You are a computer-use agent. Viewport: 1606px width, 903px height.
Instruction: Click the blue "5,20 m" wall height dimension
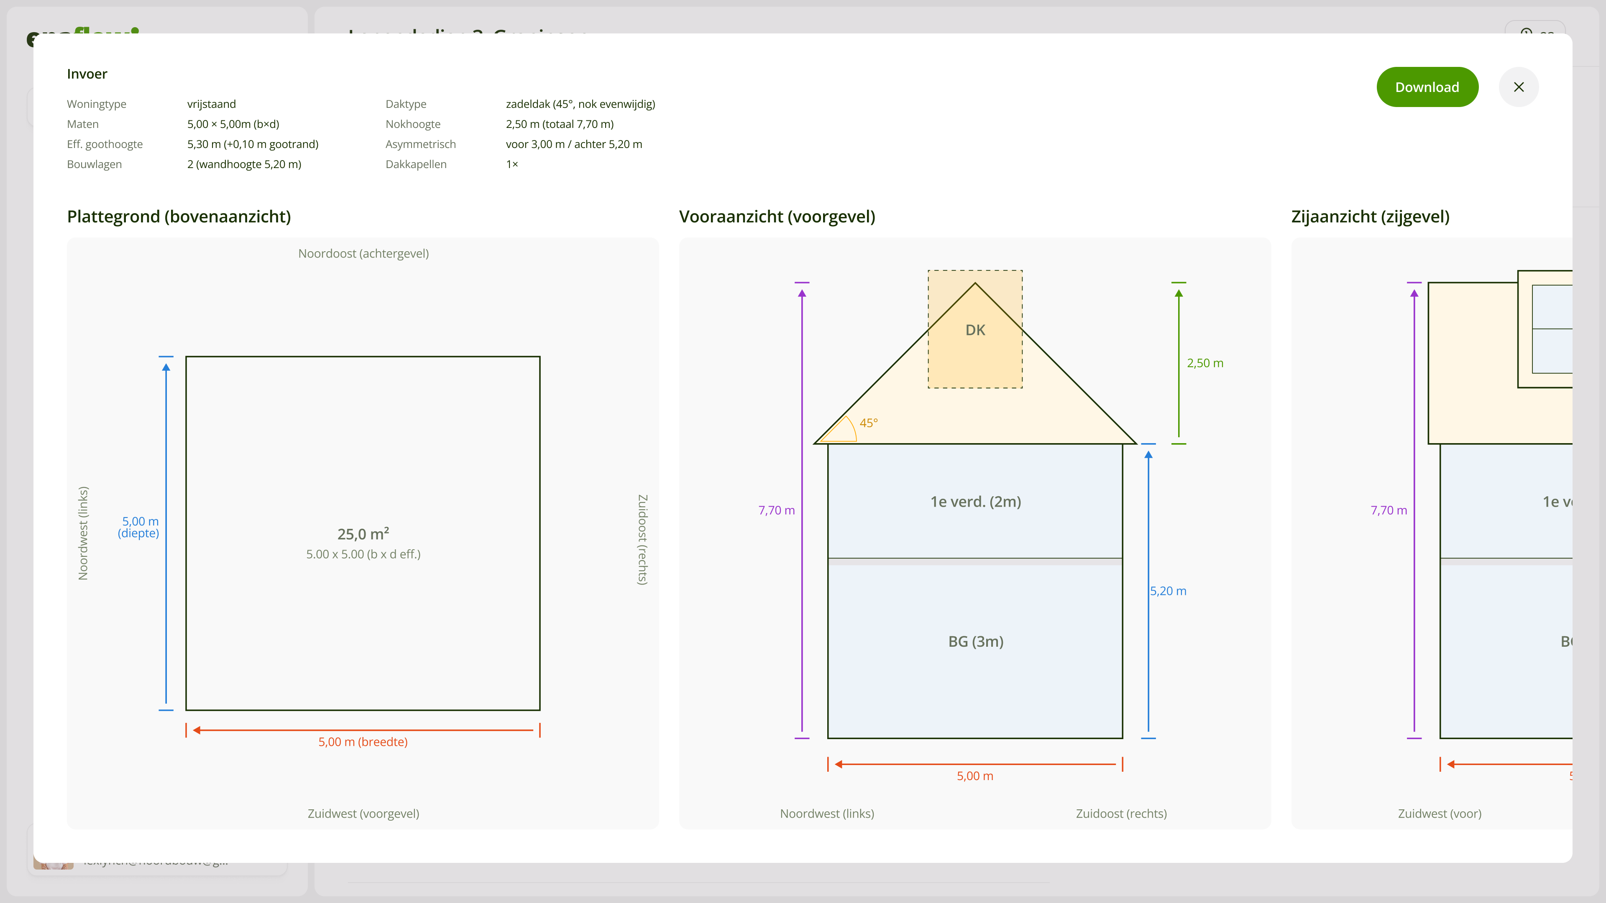1168,591
